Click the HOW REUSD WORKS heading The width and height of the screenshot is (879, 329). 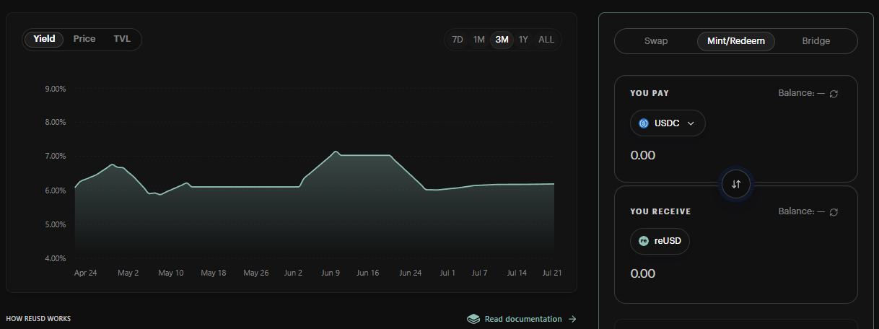[x=38, y=319]
